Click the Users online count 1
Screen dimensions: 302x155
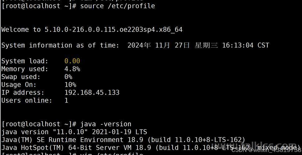coord(66,100)
